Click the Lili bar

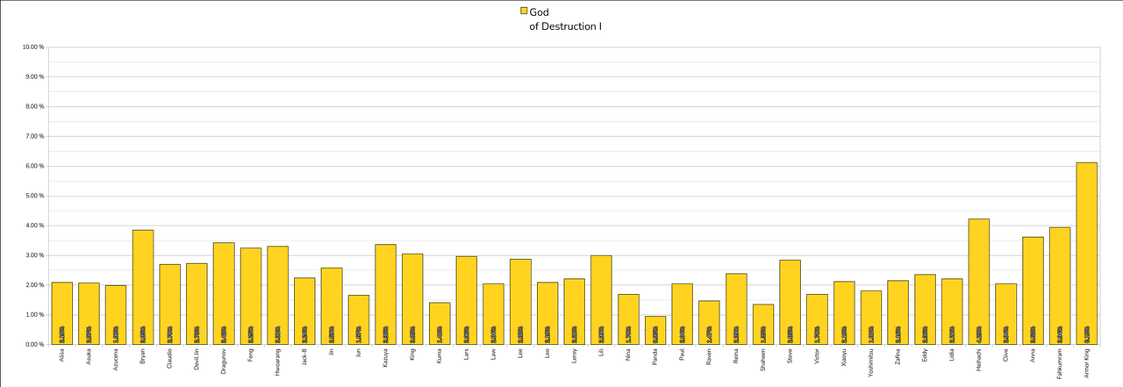click(601, 300)
